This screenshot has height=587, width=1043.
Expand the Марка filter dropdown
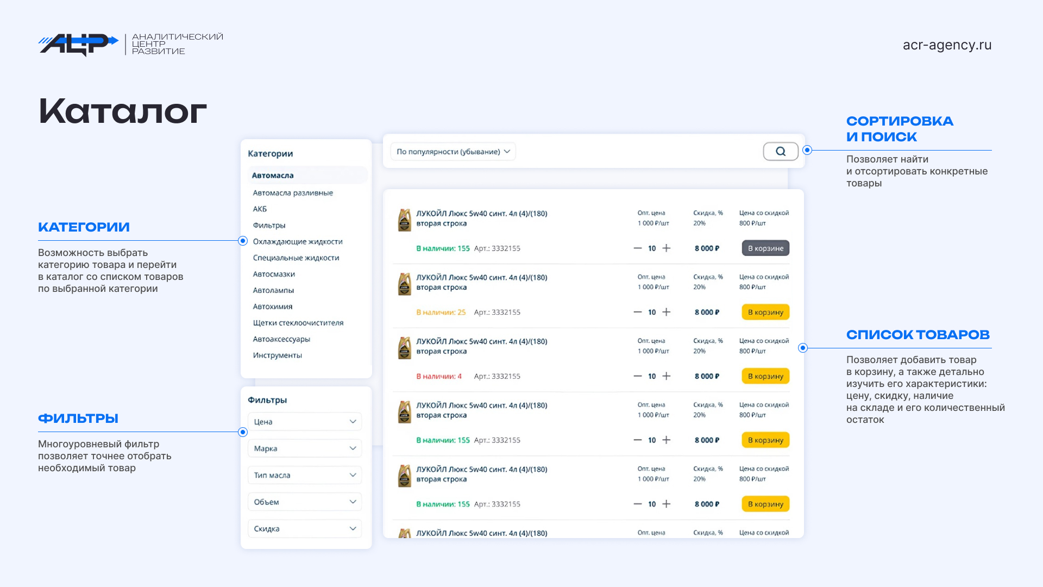305,448
